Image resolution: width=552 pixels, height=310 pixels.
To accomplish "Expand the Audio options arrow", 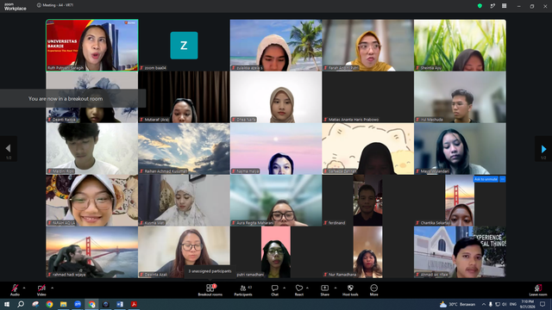I will (24, 288).
